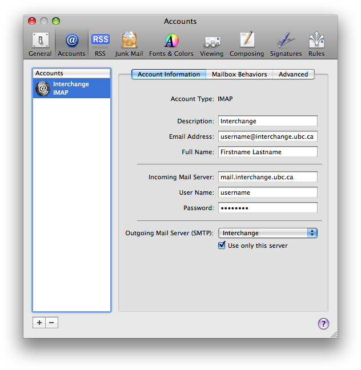
Task: Open the Signatures preferences pane
Action: pos(286,44)
